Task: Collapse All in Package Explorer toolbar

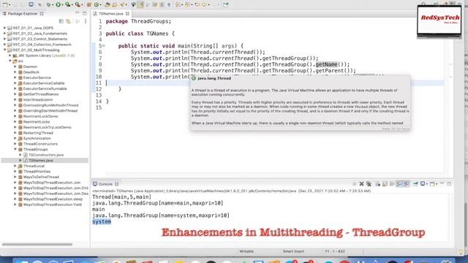Action: [x=61, y=21]
